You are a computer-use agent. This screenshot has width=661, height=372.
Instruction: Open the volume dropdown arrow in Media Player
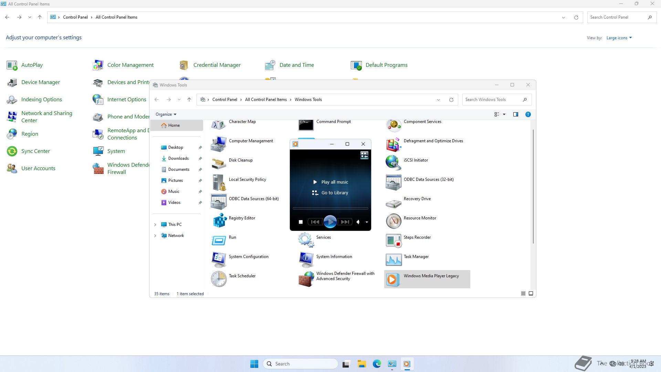[x=367, y=222]
